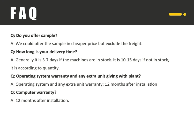Click the large FAQ heading

(24, 14)
